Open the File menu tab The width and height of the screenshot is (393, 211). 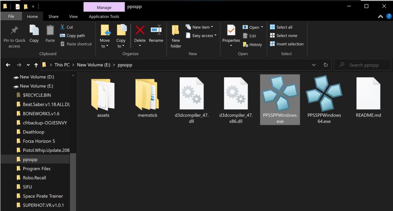point(11,16)
